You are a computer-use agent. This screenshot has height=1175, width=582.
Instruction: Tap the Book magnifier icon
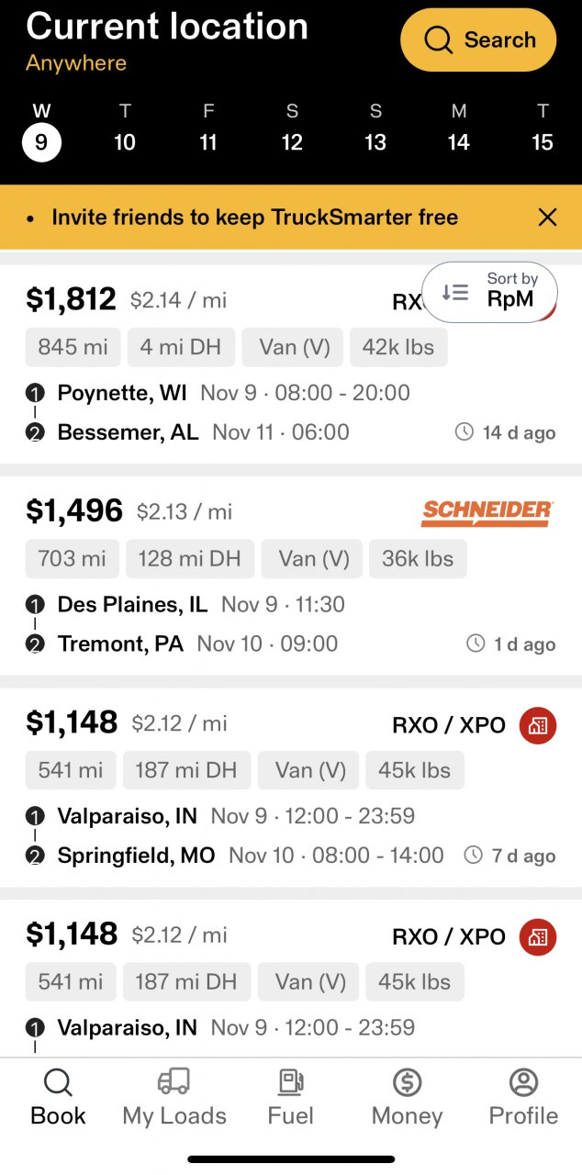pos(58,1082)
